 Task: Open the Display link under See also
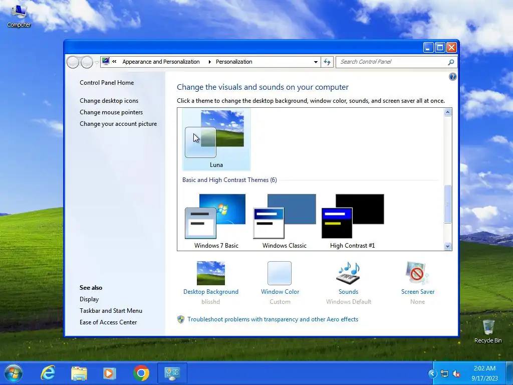89,299
